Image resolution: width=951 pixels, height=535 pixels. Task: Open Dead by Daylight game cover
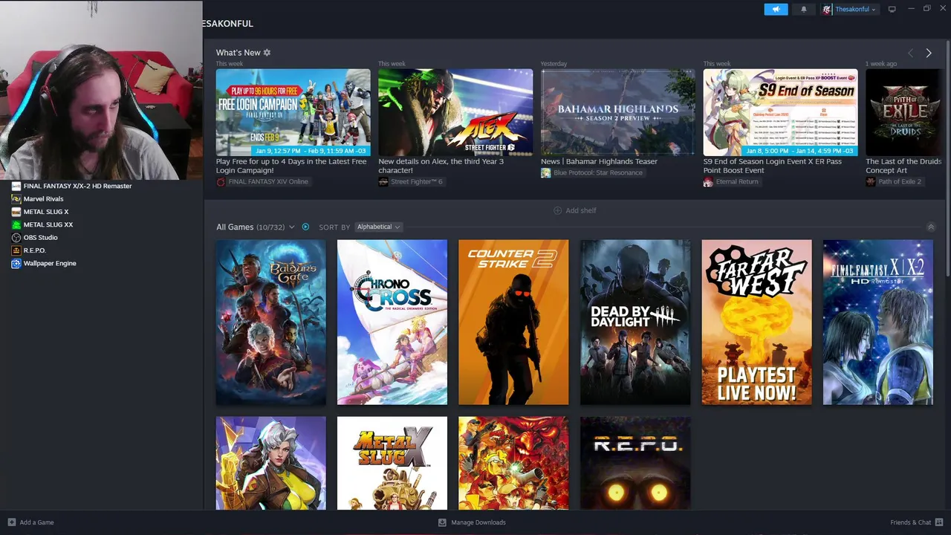point(635,322)
